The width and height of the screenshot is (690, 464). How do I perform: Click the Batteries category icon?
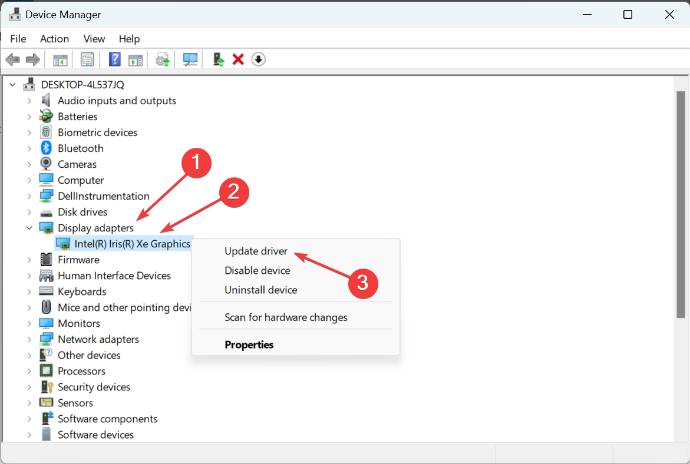46,116
